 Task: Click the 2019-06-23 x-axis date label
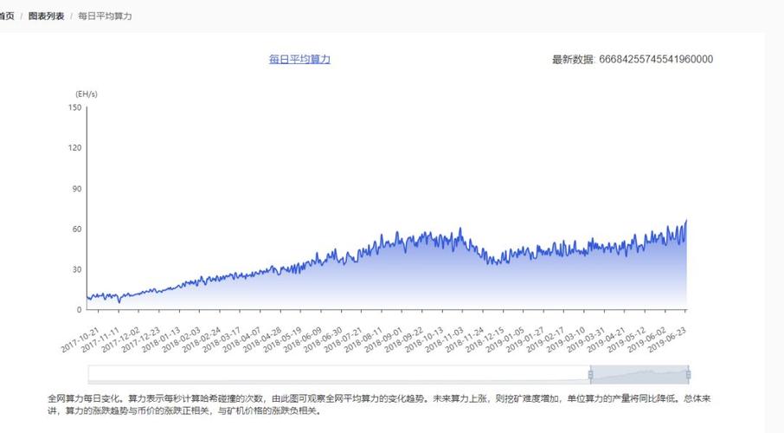[x=667, y=339]
